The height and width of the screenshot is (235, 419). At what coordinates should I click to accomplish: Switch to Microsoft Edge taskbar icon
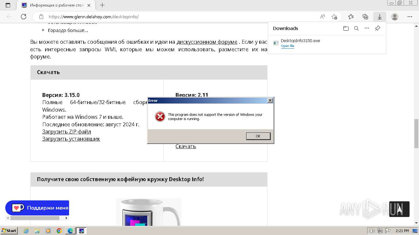[70, 231]
